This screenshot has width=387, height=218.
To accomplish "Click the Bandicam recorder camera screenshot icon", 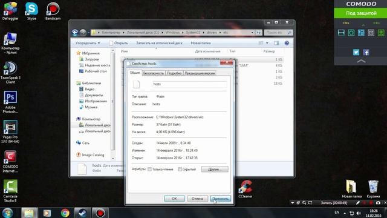I will (378, 203).
